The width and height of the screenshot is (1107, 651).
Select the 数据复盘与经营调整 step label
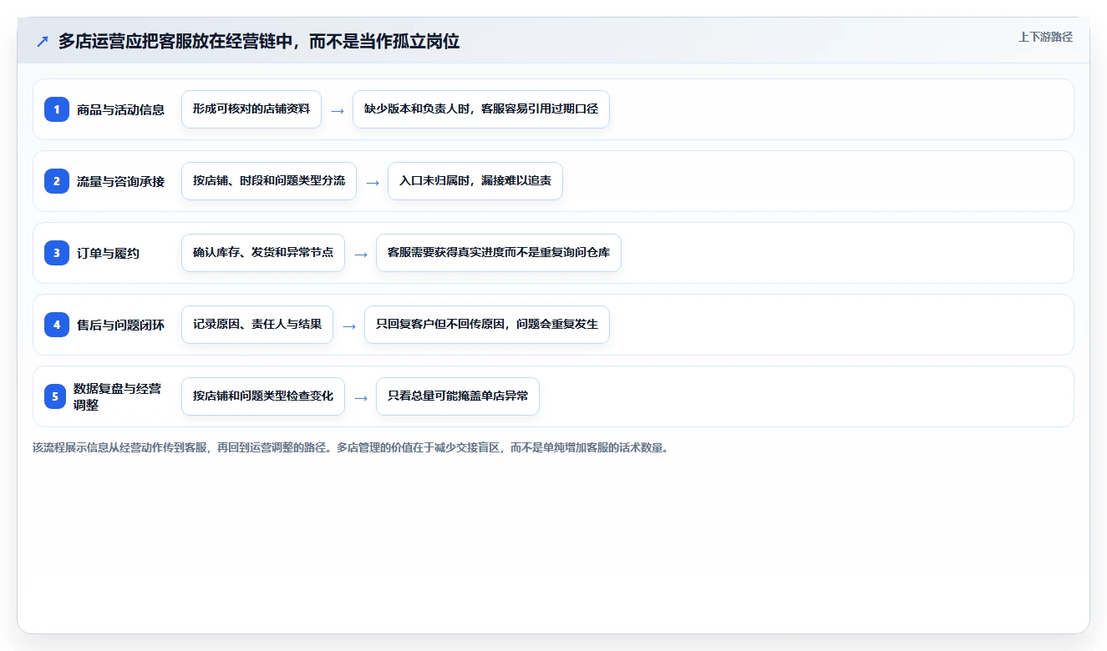[x=117, y=396]
